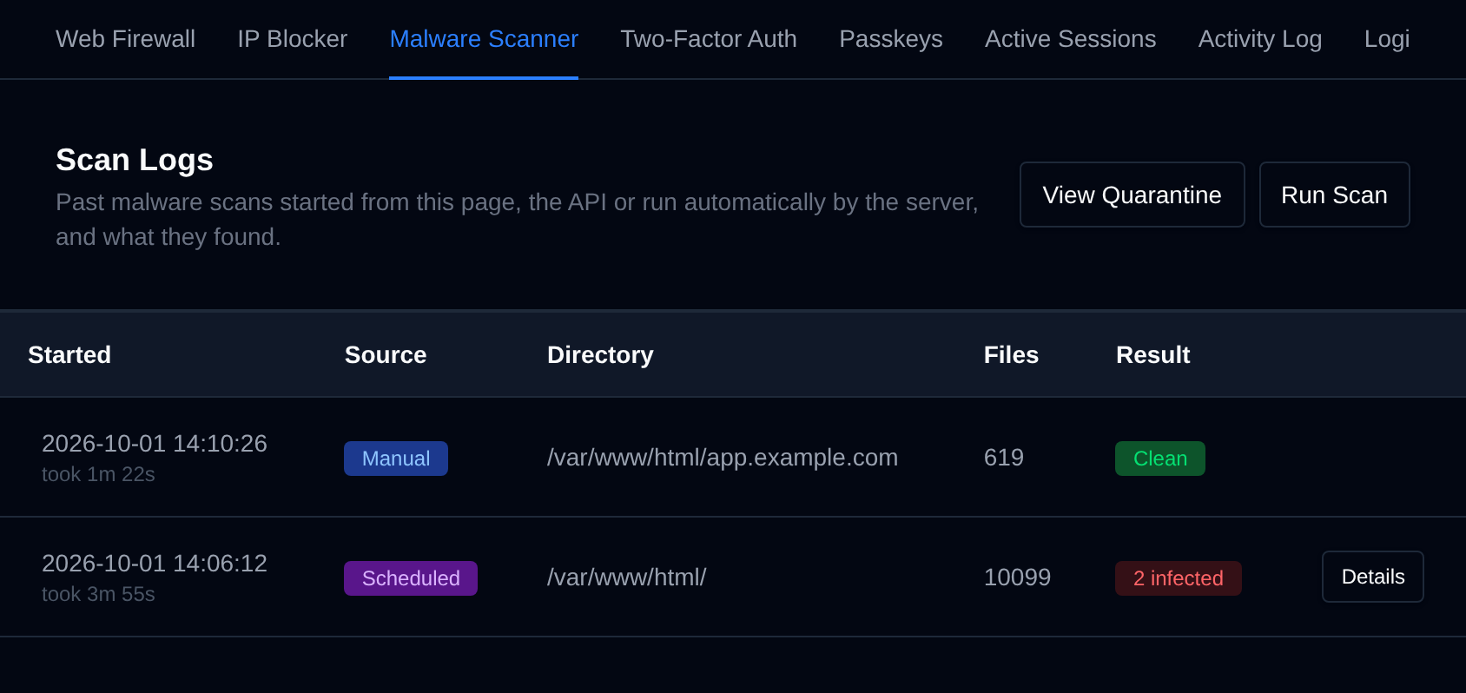Click the Scheduled source badge
The image size is (1466, 693).
click(x=411, y=578)
